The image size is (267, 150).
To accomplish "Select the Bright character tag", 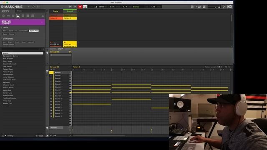I will point(10,42).
